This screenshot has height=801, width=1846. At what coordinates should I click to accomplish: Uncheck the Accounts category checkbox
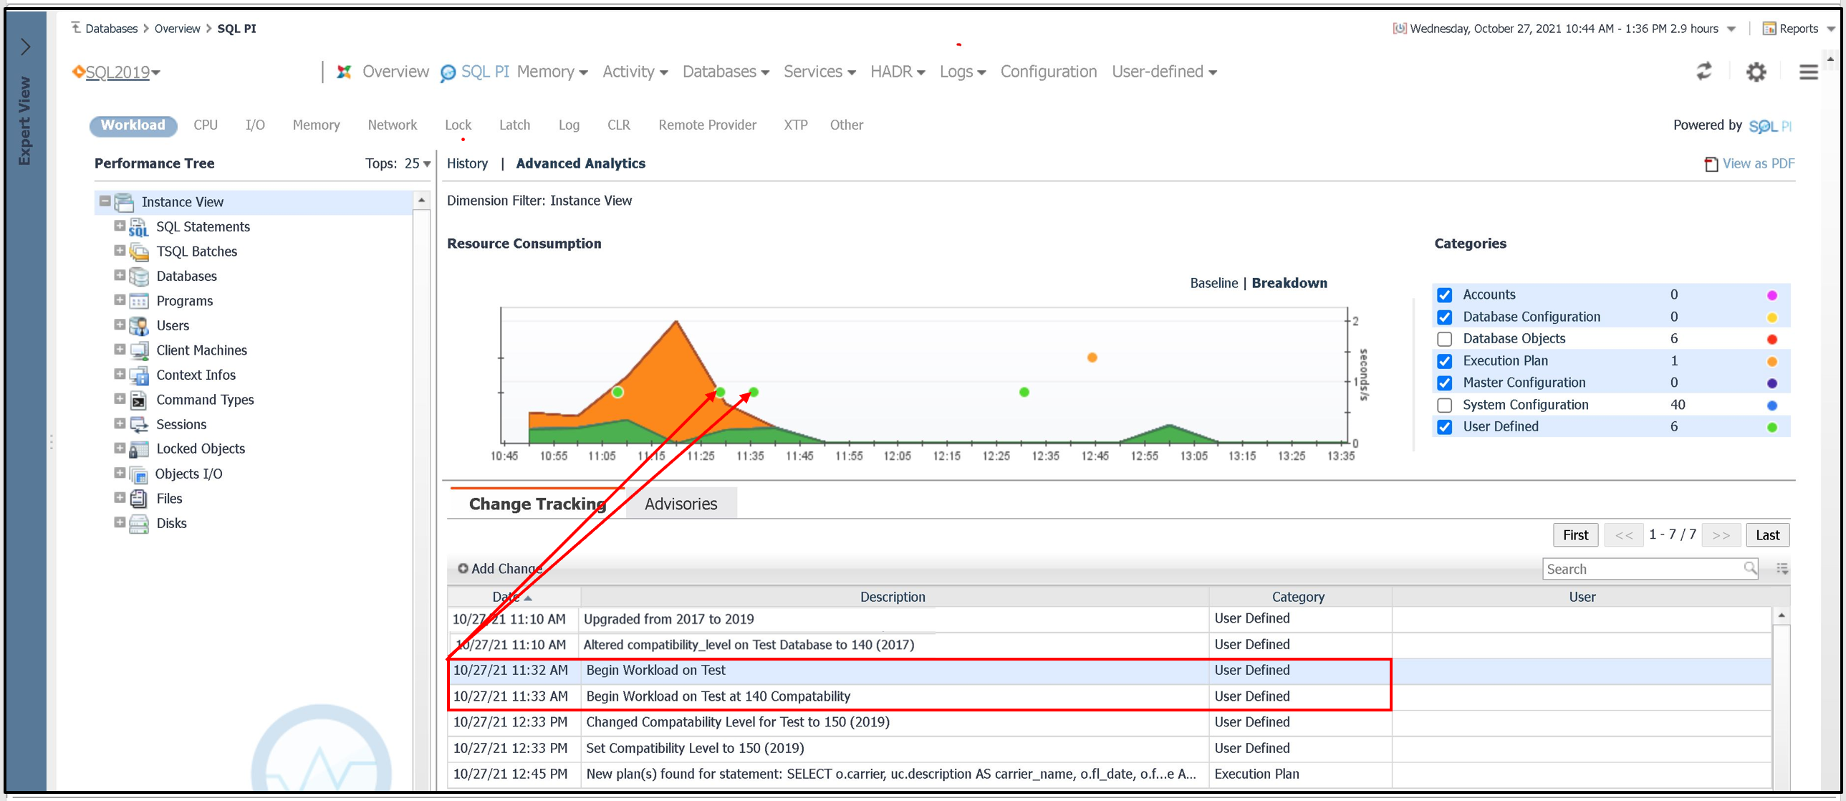click(1445, 295)
